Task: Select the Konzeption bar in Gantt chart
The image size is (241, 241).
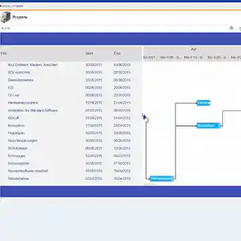Action: [209, 126]
